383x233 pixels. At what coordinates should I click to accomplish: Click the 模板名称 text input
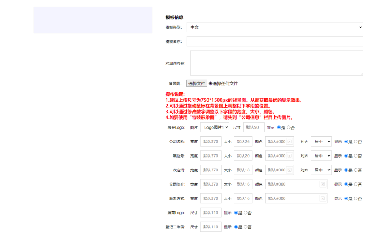pyautogui.click(x=274, y=41)
